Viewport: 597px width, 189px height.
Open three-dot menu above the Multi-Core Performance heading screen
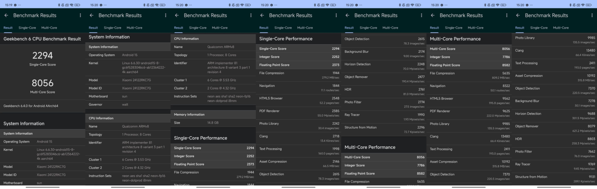pos(507,15)
